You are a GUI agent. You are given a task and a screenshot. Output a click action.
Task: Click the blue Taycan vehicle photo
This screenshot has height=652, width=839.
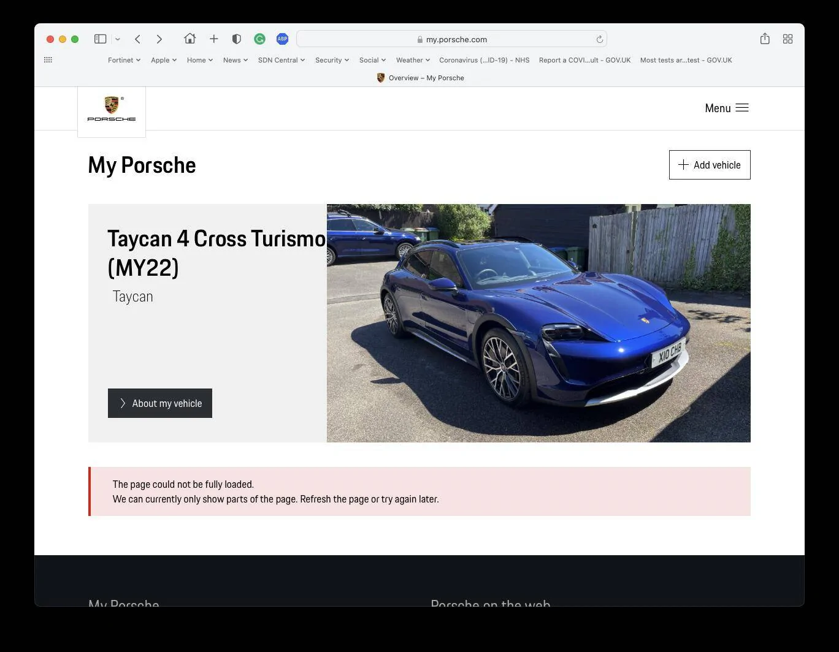point(538,323)
